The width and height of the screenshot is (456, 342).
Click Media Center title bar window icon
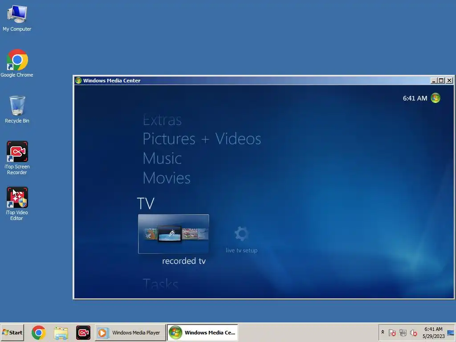tap(78, 81)
